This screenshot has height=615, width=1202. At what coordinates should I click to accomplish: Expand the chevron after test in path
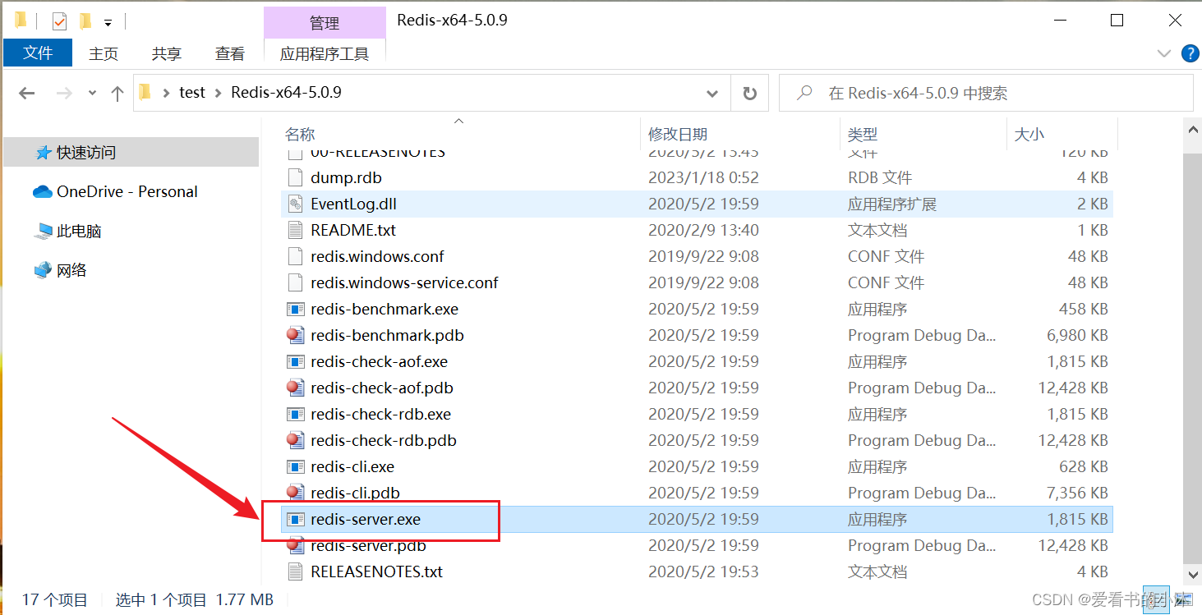pyautogui.click(x=219, y=93)
